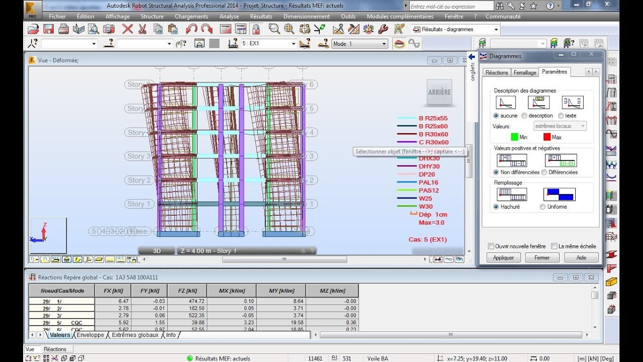Screen dimensions: 643x362
Task: Switch to the Réactions tab in Diagrammes
Action: tap(497, 72)
